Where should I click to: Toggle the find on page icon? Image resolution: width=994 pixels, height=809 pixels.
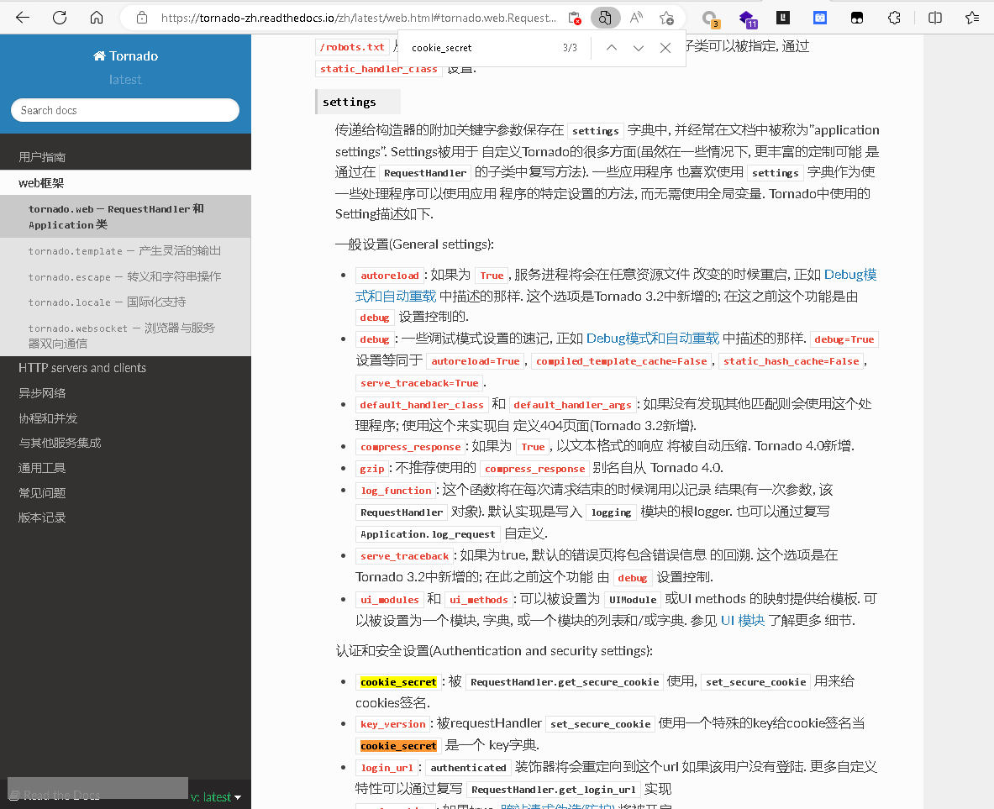(x=606, y=18)
